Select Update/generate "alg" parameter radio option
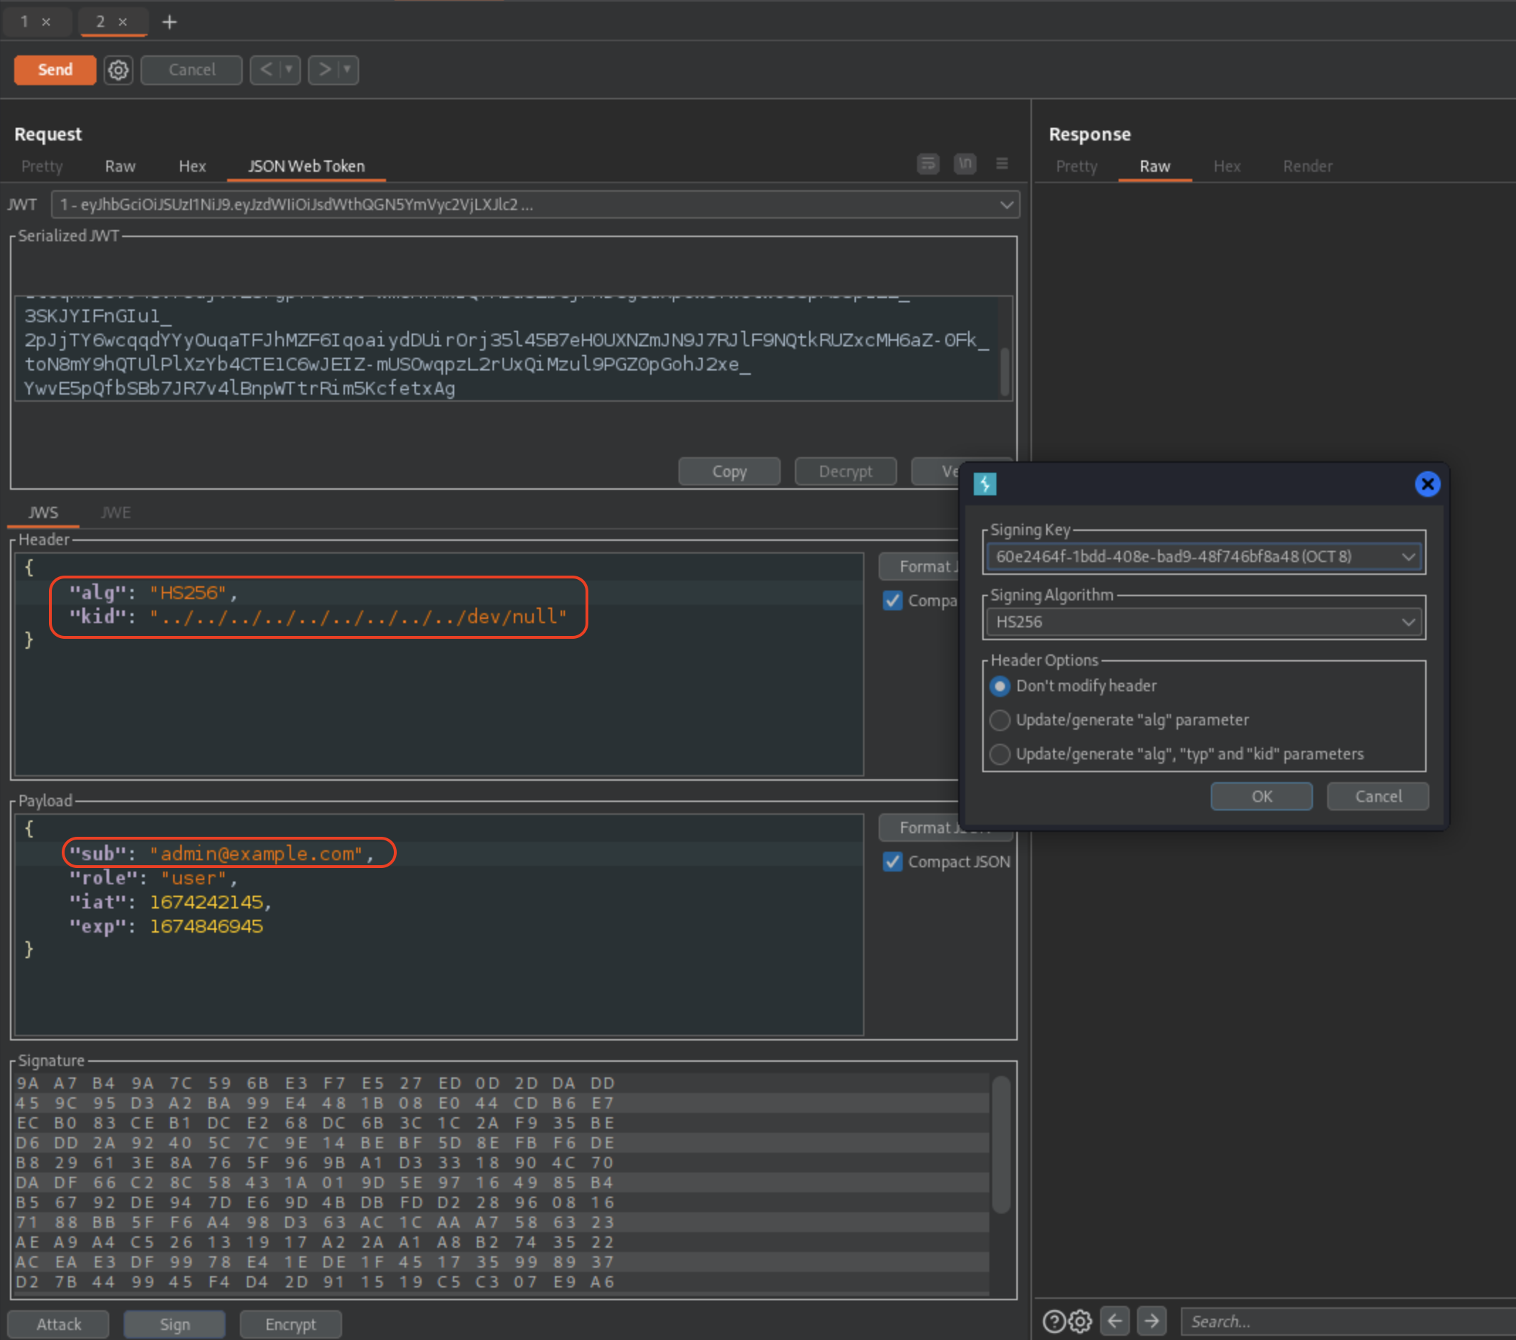This screenshot has height=1340, width=1516. click(1000, 720)
